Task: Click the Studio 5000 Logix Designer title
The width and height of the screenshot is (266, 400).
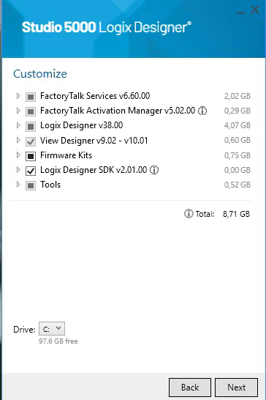Action: 107,27
